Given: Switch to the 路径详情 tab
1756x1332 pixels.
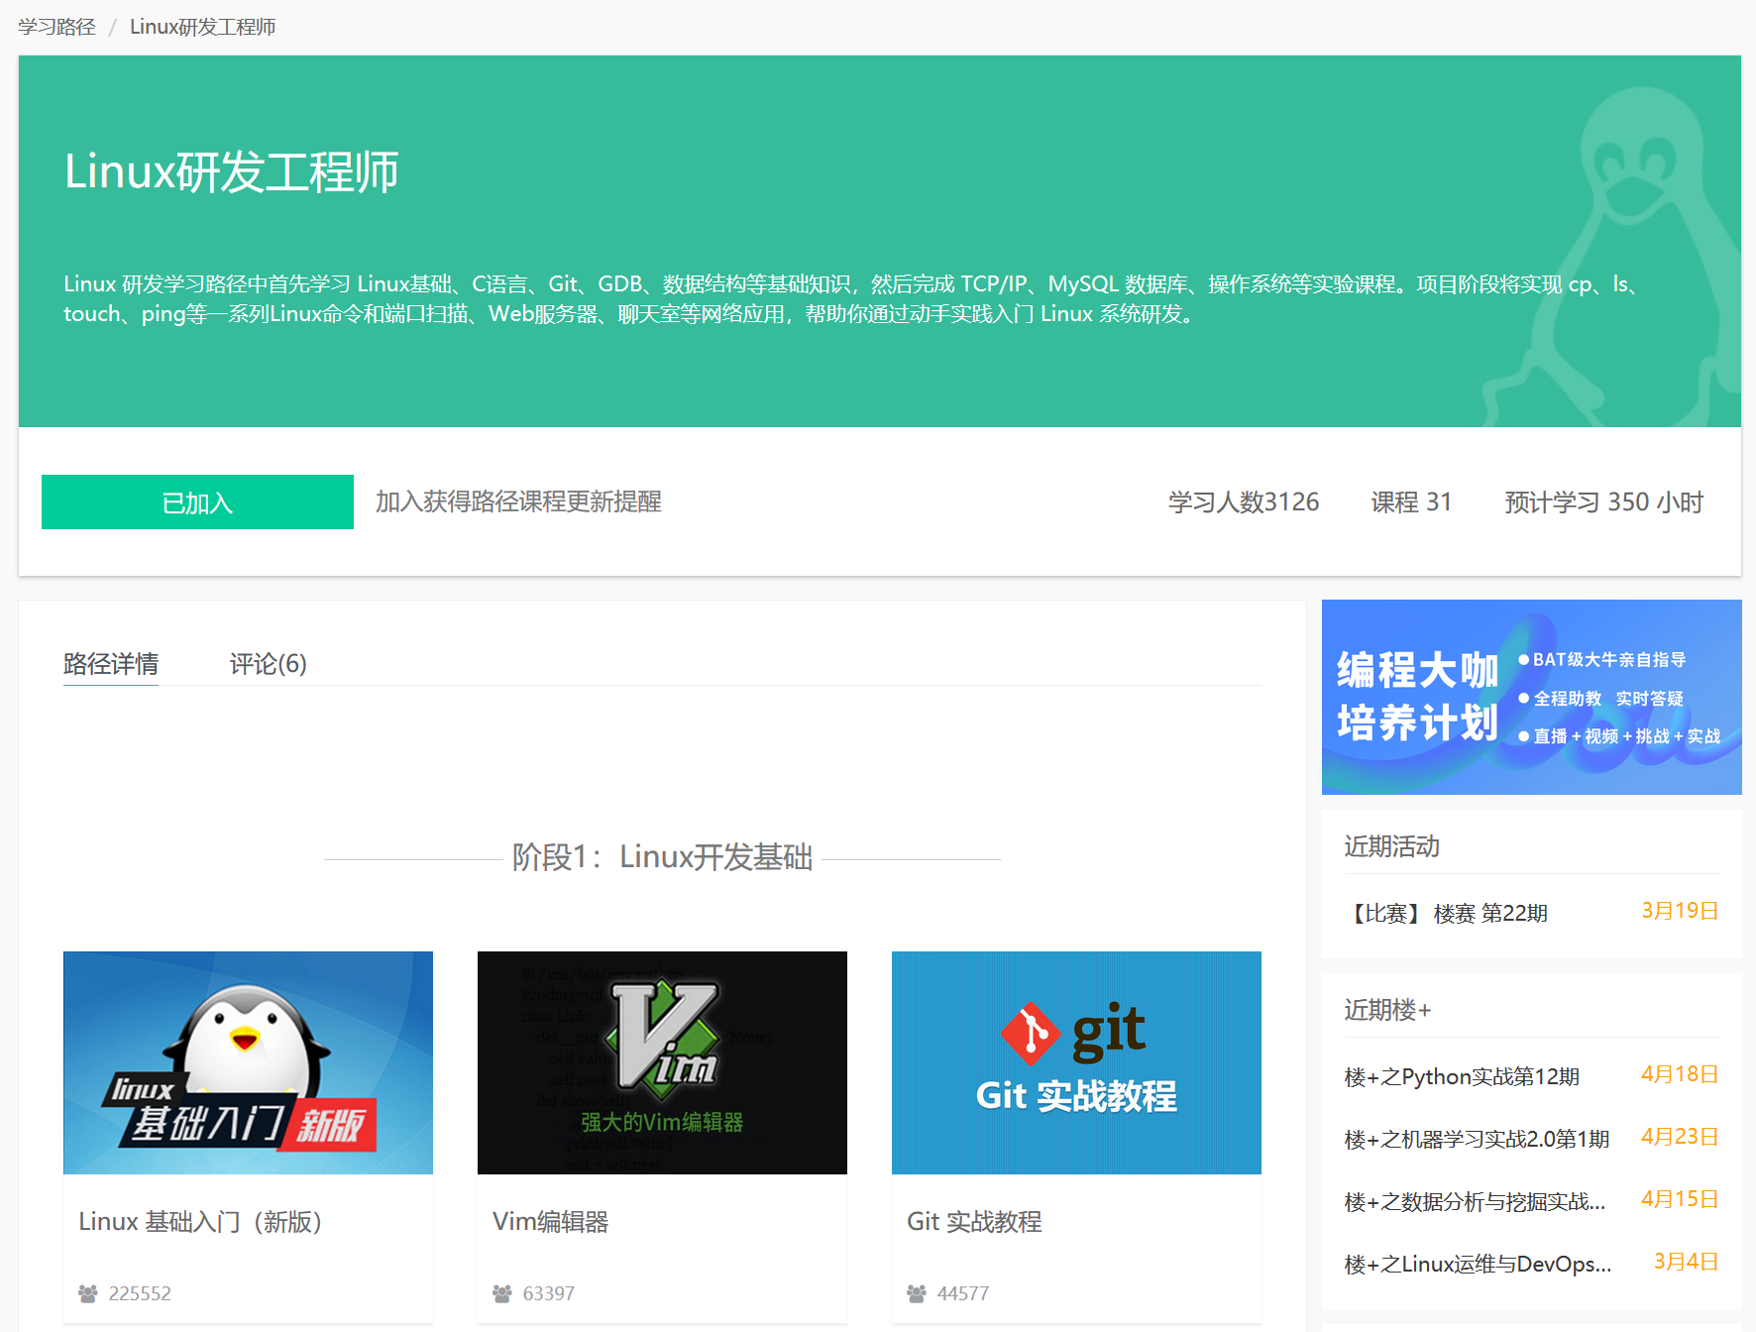Looking at the screenshot, I should 111,663.
